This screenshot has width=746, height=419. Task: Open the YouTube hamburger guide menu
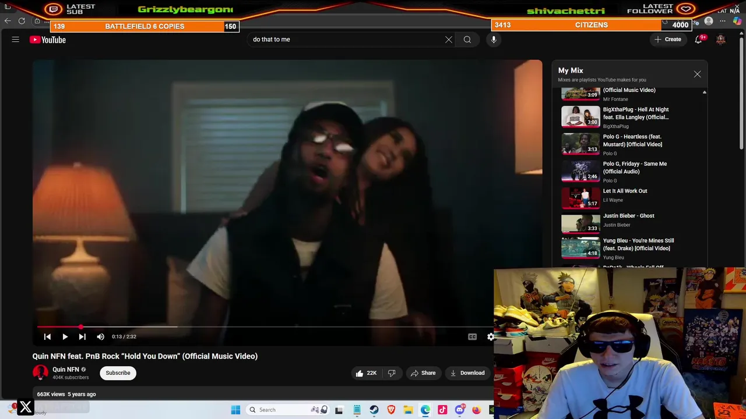point(16,40)
